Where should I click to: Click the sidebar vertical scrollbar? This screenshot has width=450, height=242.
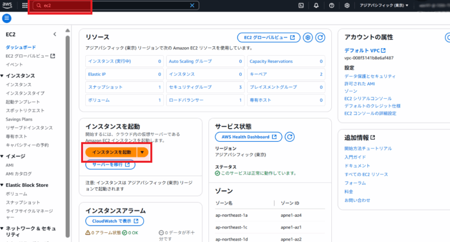pyautogui.click(x=67, y=132)
